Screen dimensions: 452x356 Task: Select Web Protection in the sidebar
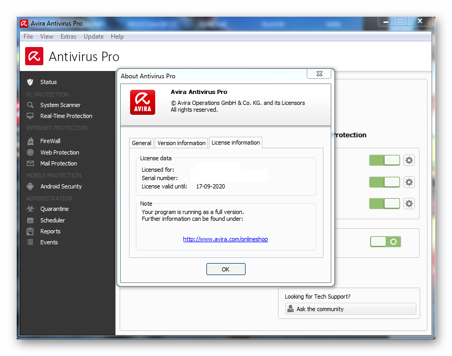(60, 152)
